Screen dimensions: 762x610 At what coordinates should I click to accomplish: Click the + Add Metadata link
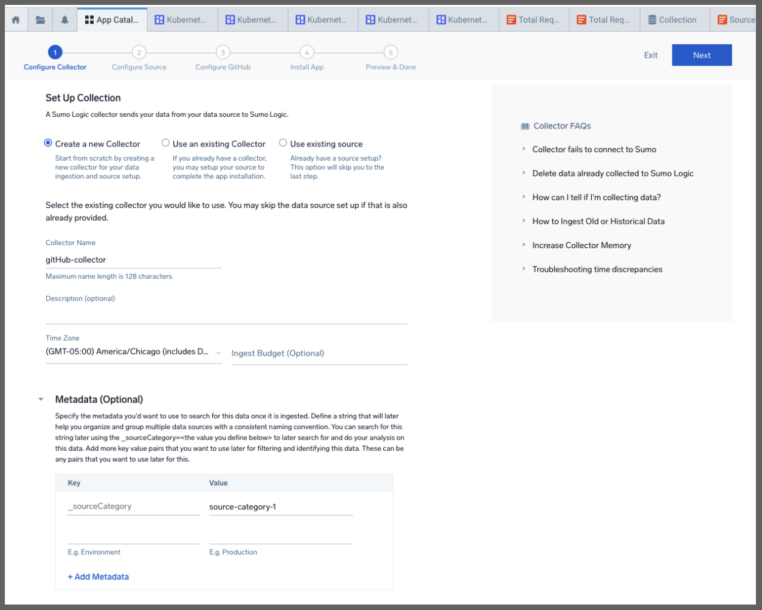pyautogui.click(x=98, y=577)
